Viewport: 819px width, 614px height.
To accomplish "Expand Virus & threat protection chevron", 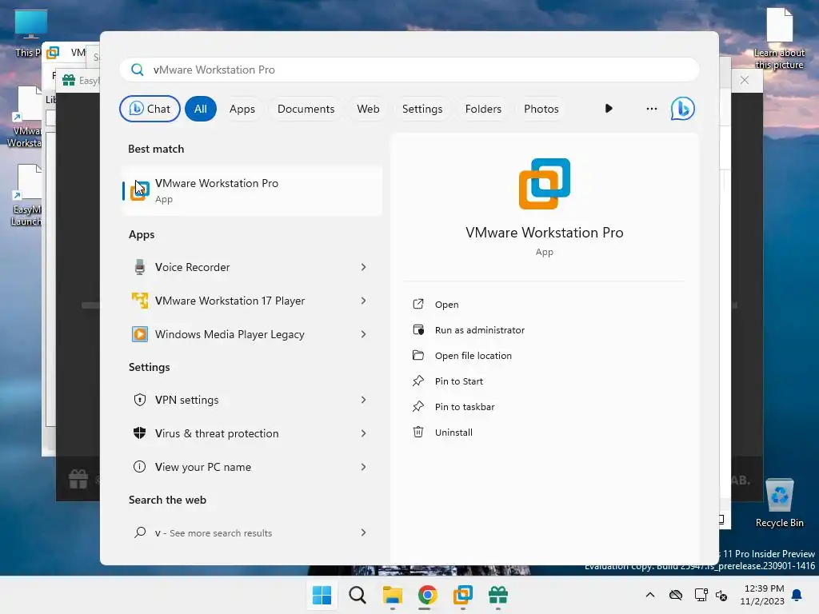I will [364, 433].
